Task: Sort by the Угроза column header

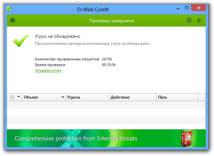Action: 87,97
